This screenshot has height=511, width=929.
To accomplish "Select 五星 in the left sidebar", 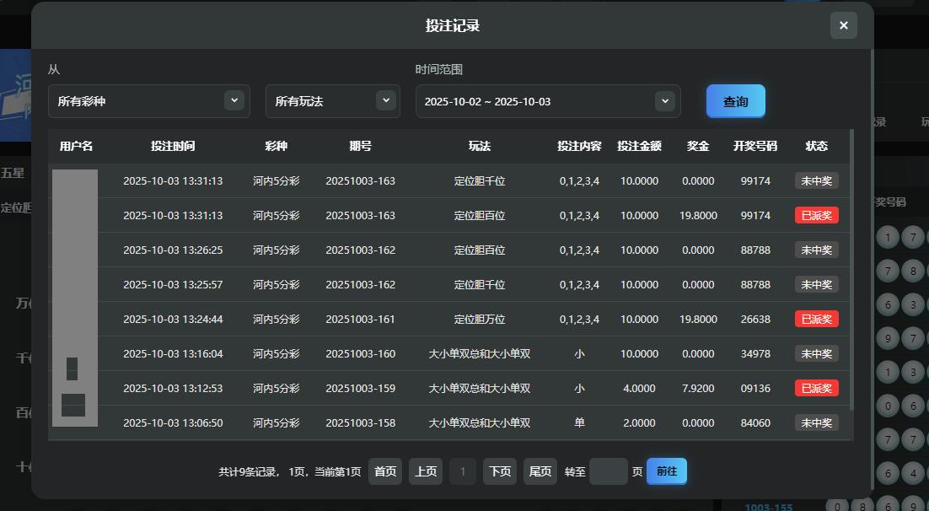I will click(x=12, y=172).
